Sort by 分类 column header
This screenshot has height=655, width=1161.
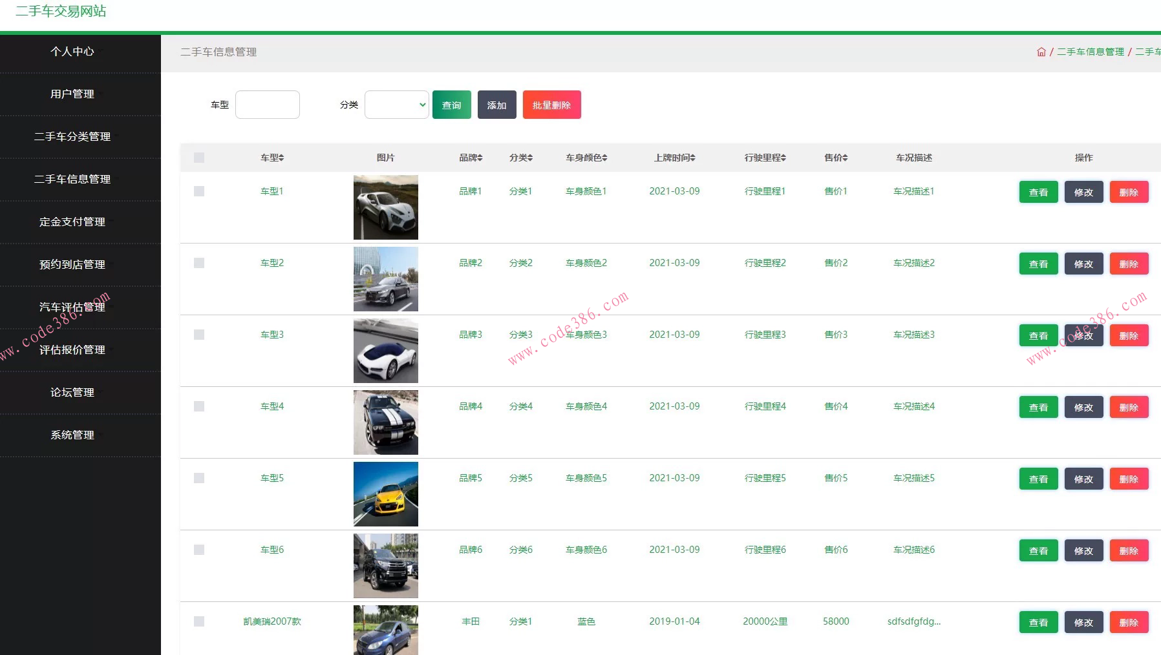coord(520,158)
